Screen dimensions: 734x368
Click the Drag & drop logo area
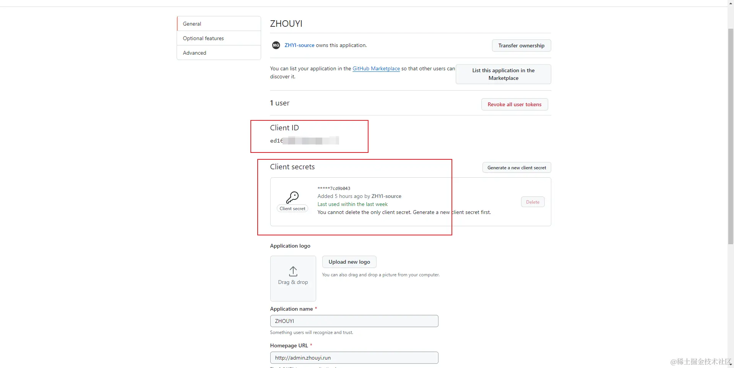[293, 278]
